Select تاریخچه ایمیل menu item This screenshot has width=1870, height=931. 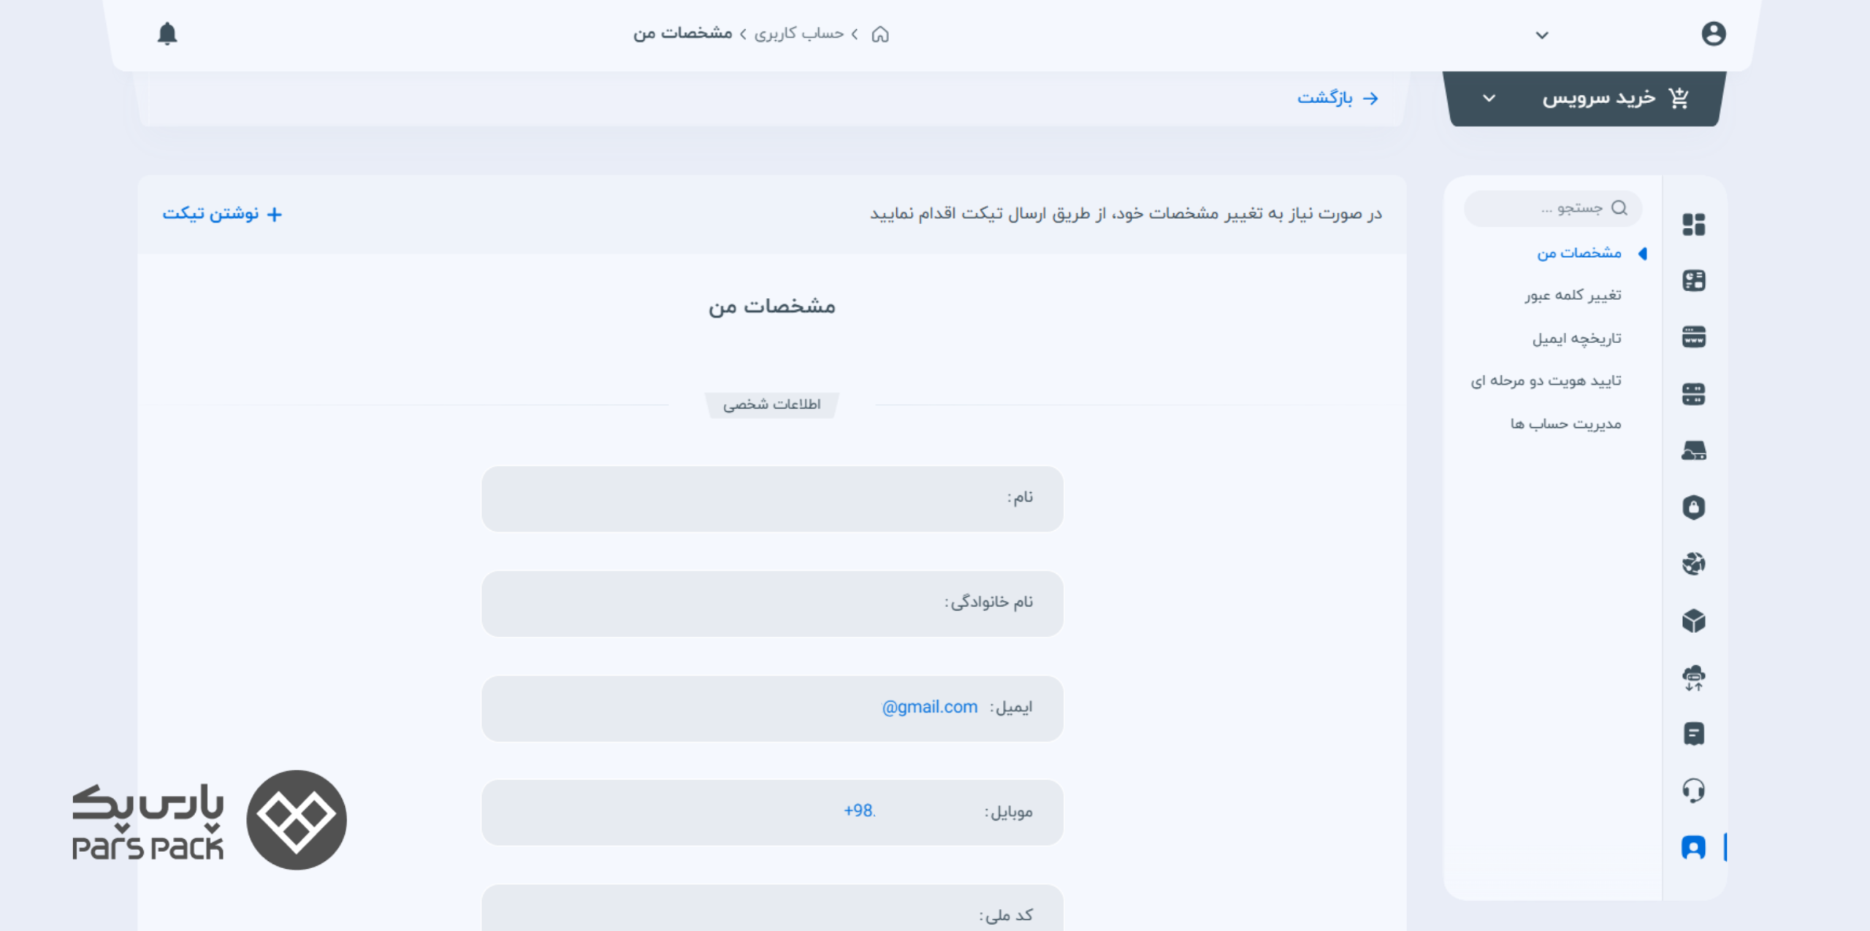point(1576,338)
